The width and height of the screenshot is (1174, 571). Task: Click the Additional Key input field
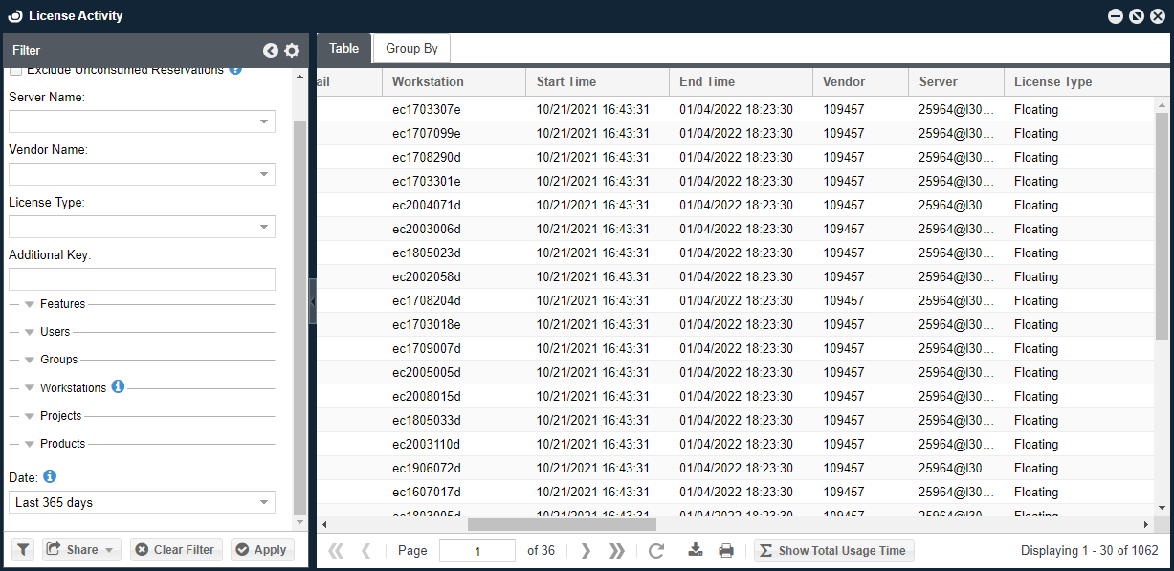pyautogui.click(x=142, y=279)
